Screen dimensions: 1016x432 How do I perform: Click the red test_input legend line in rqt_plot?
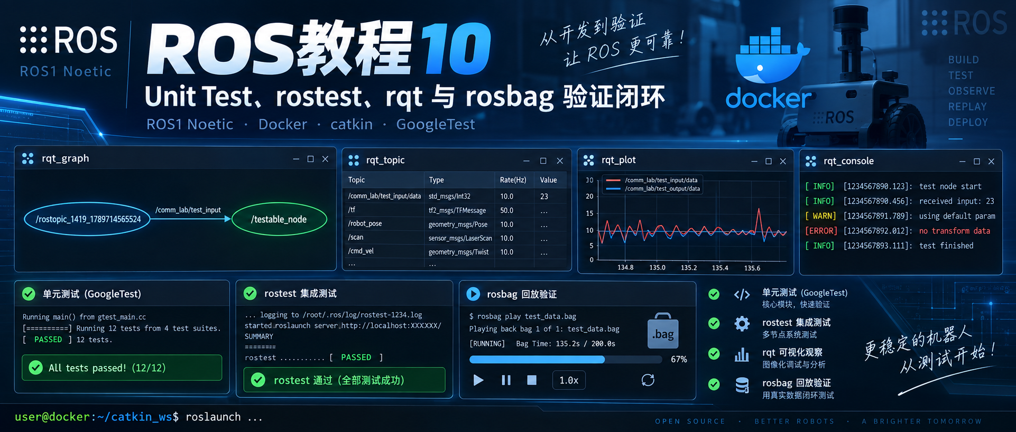click(x=613, y=180)
